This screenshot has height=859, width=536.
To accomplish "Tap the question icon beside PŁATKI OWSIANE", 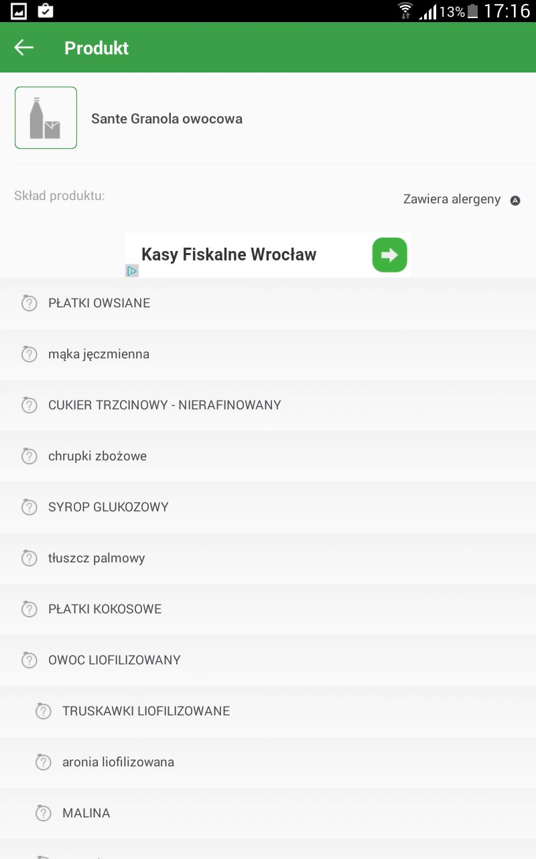I will tap(29, 303).
